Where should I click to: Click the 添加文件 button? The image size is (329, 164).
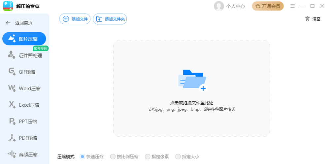pyautogui.click(x=75, y=19)
